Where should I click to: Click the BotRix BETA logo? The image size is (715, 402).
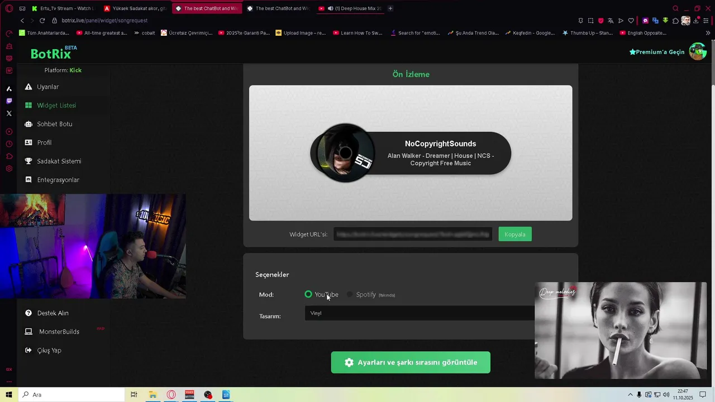pyautogui.click(x=54, y=53)
